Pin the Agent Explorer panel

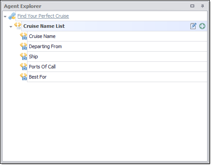coord(202,6)
